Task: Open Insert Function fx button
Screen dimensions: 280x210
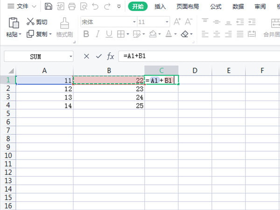Action: coord(111,56)
